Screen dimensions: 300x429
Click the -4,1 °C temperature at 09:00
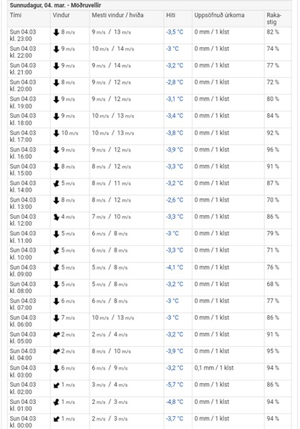[175, 267]
